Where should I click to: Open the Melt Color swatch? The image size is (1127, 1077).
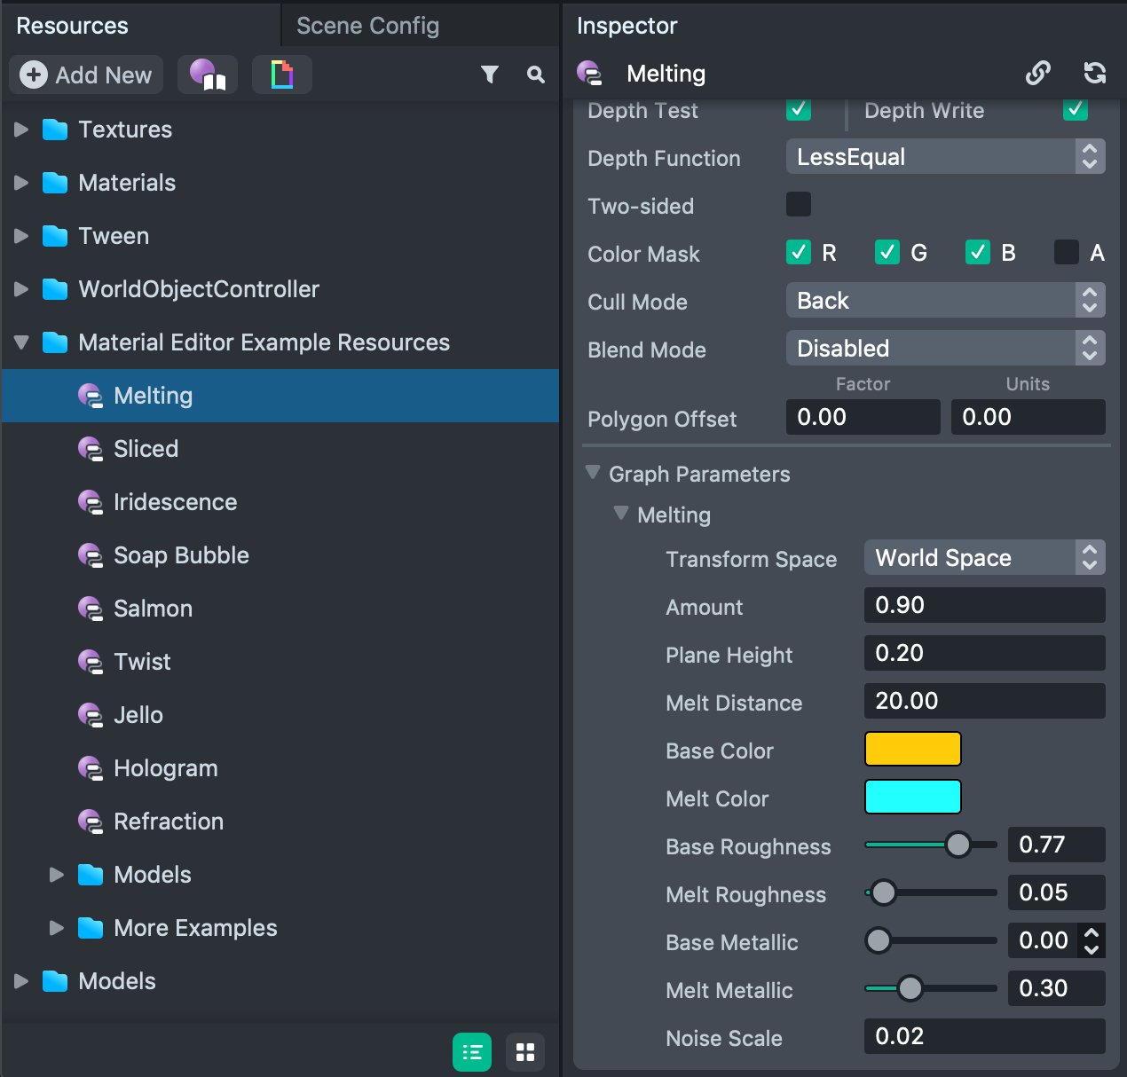click(x=912, y=798)
